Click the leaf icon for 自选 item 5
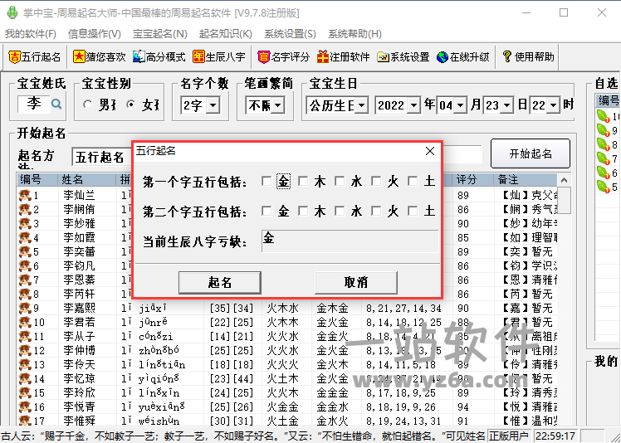The width and height of the screenshot is (621, 443). tap(603, 187)
